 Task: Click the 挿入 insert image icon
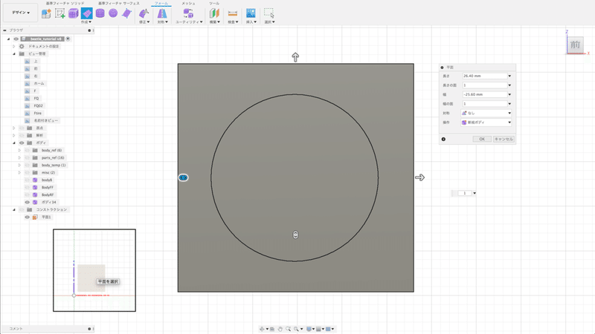[251, 13]
